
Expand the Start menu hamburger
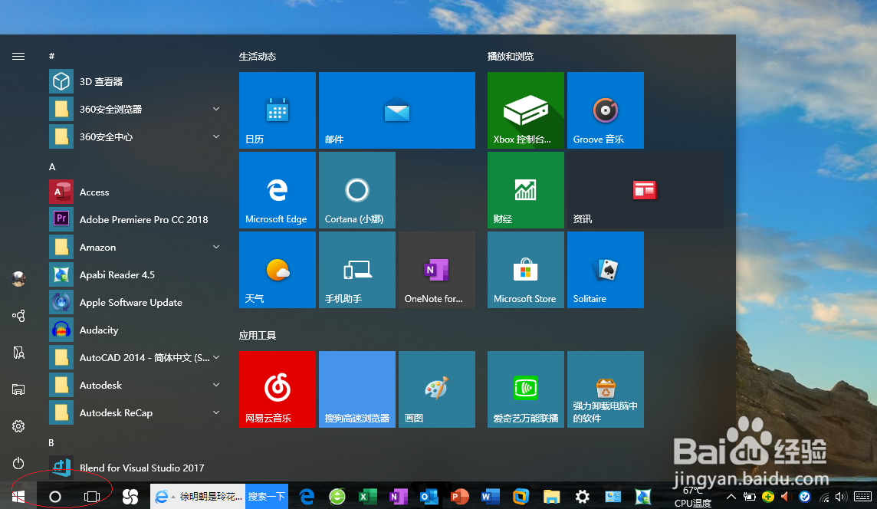click(18, 56)
